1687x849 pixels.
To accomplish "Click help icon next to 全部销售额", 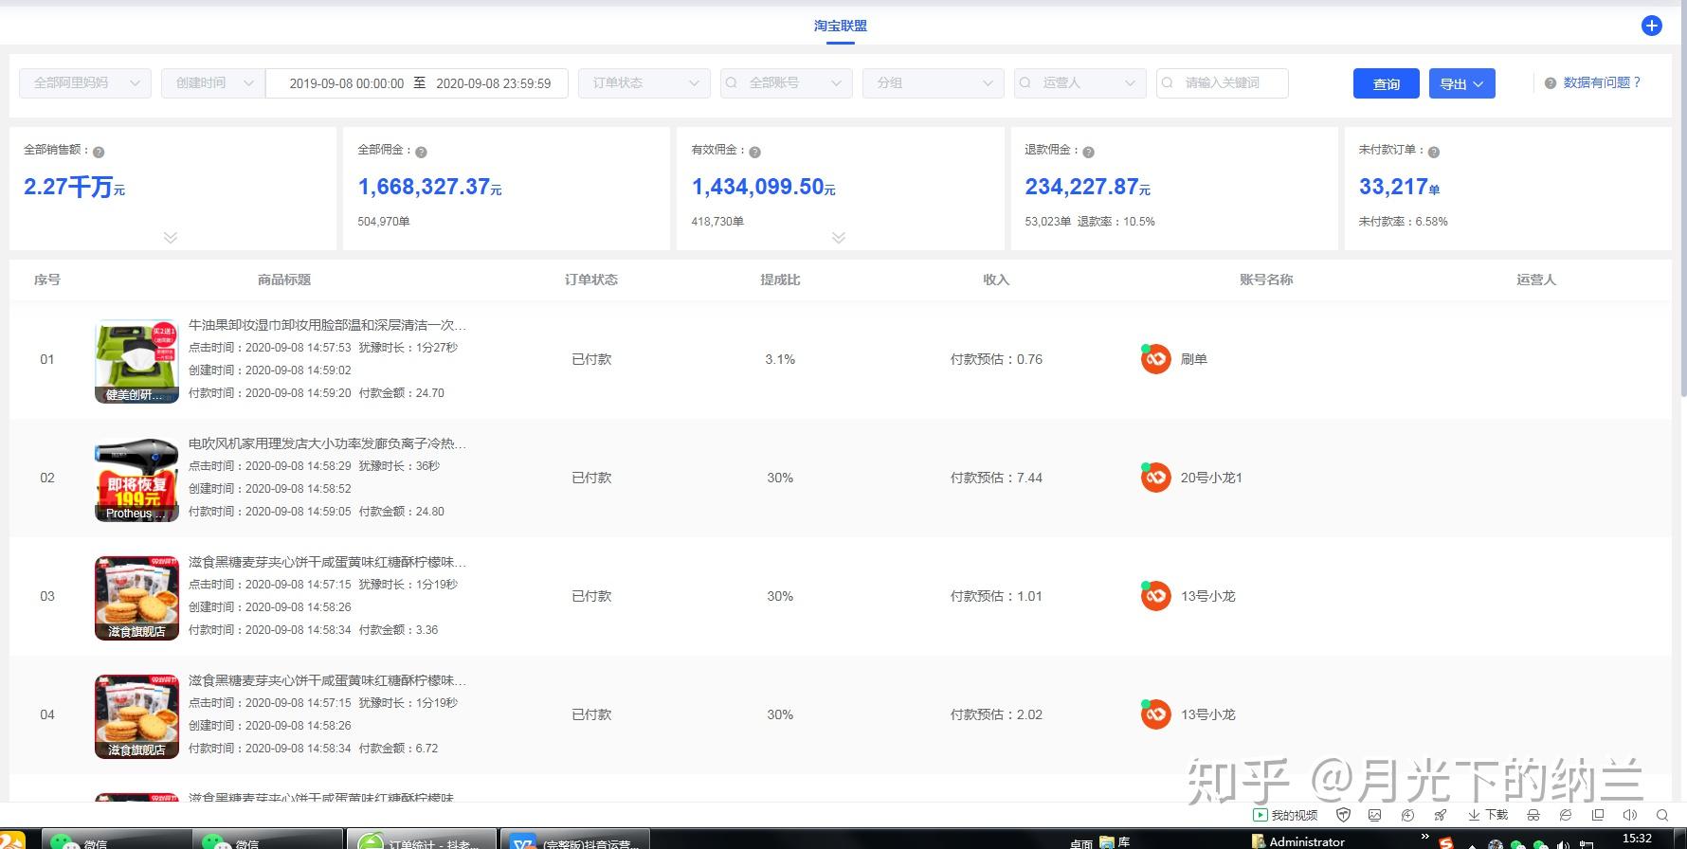I will point(99,152).
